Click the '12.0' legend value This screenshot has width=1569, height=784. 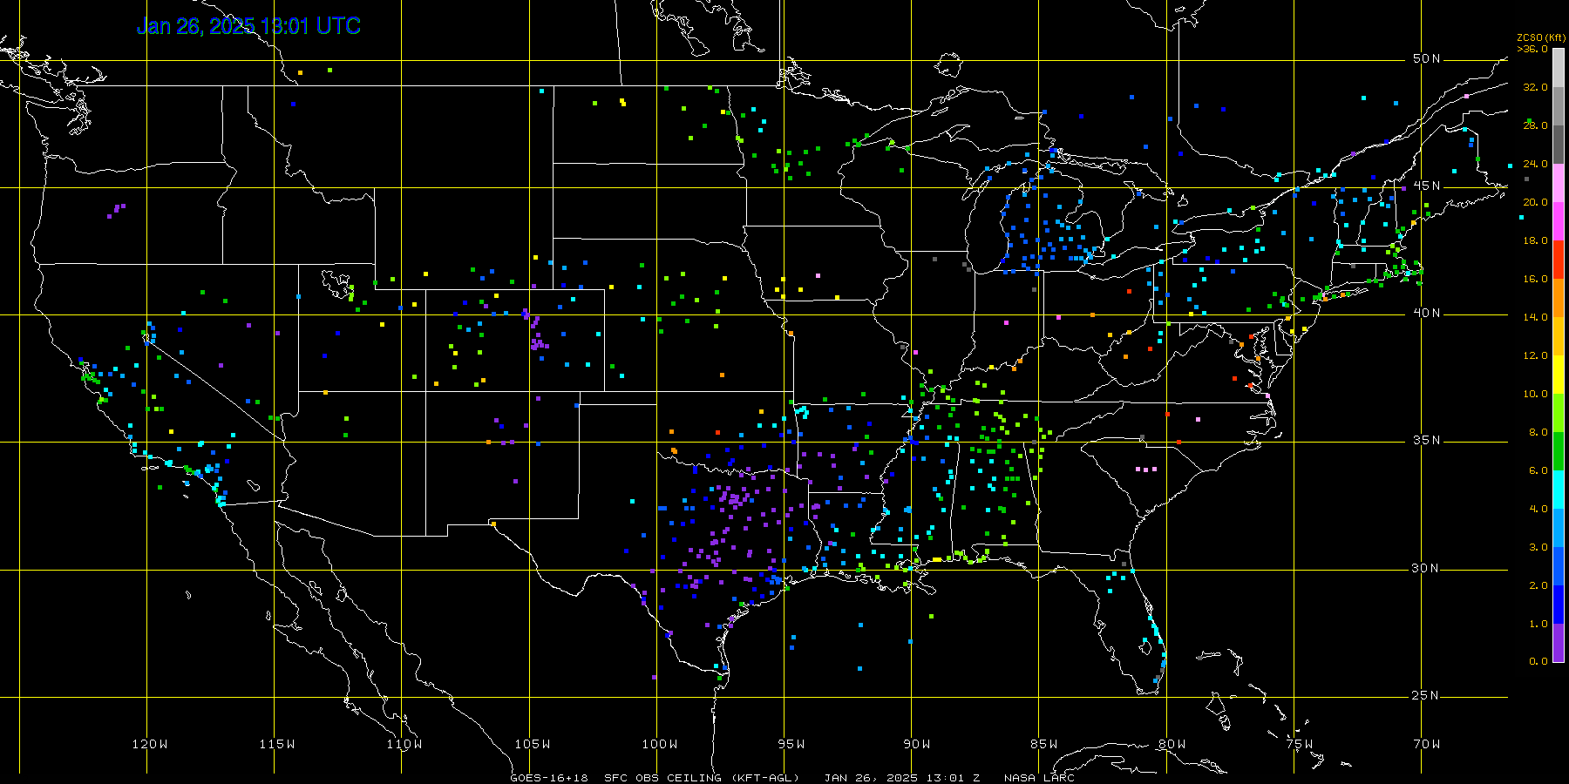[1535, 355]
